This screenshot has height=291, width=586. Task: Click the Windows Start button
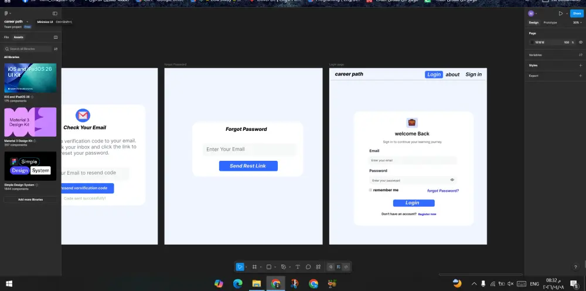coord(9,283)
